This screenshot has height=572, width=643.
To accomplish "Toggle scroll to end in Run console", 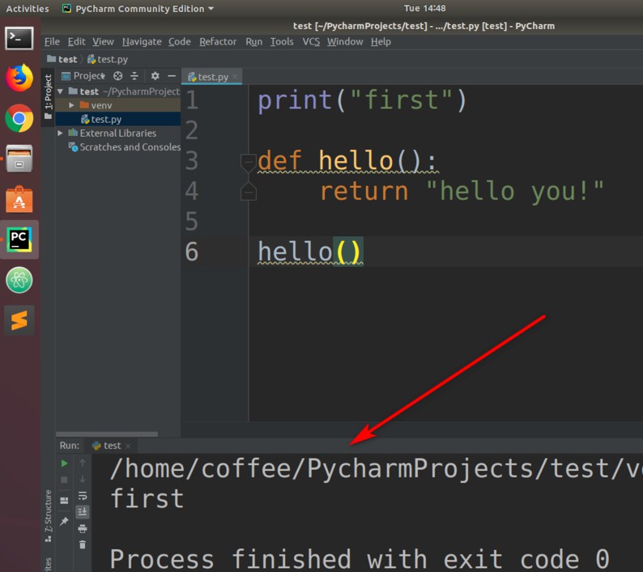I will pyautogui.click(x=83, y=512).
